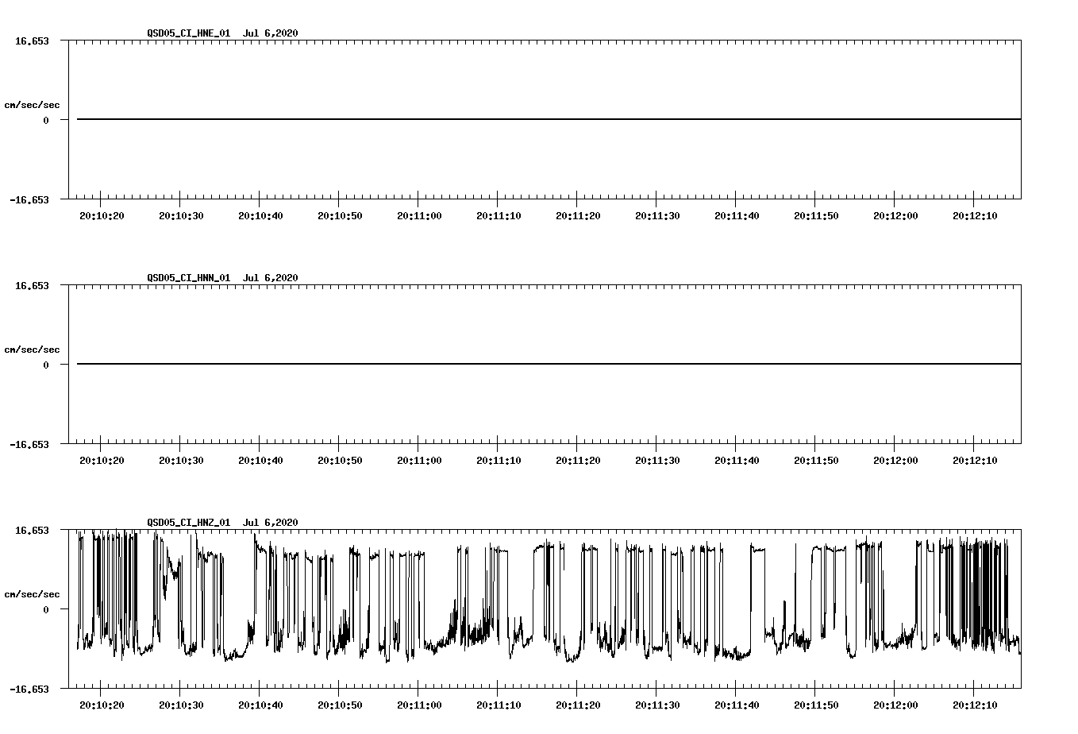Image resolution: width=1078 pixels, height=734 pixels.
Task: Click the cm/sec/sec unit label on HNN plot
Action: tap(32, 350)
